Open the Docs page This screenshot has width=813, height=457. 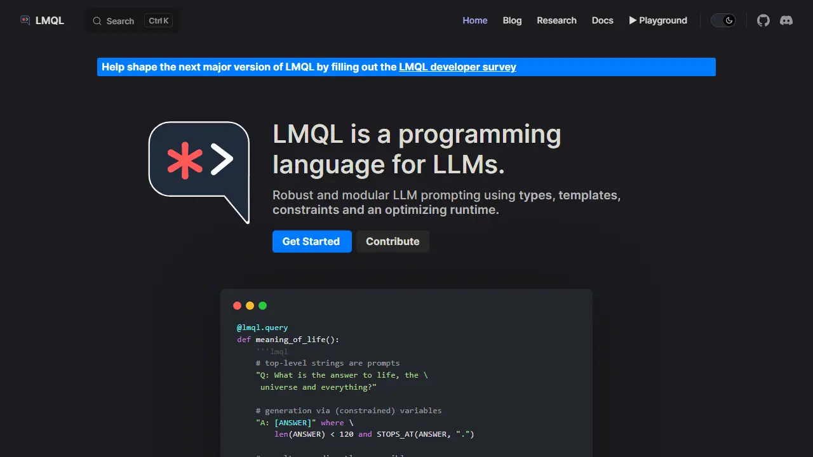point(602,20)
